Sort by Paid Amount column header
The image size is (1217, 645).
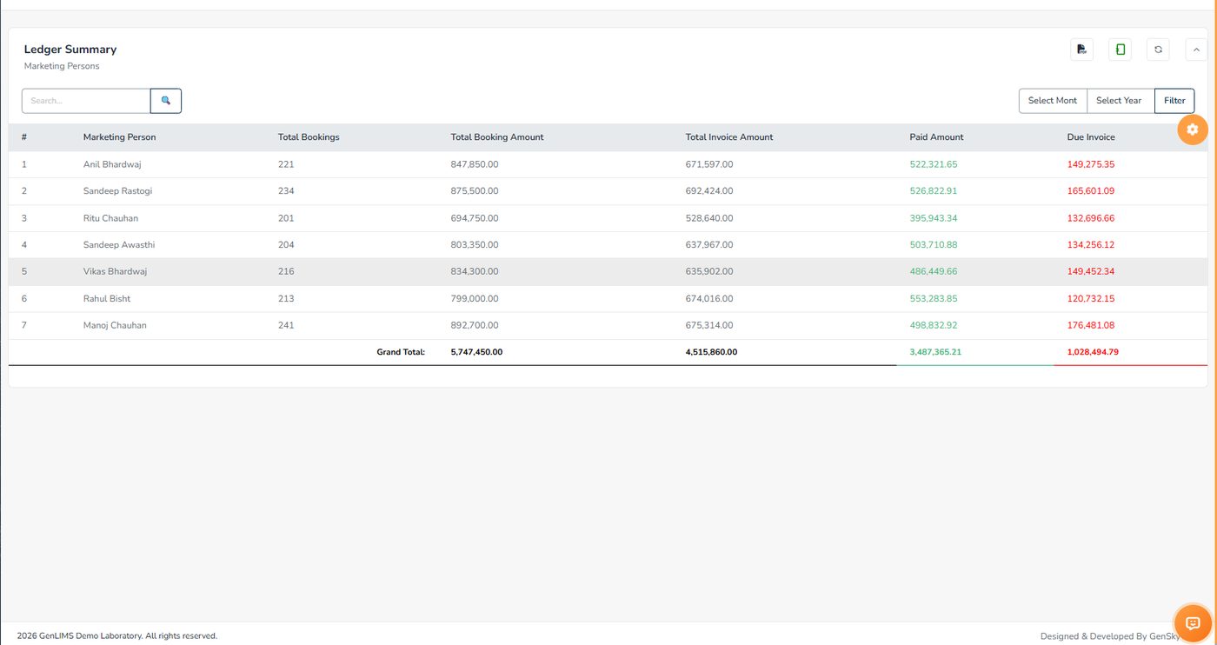click(x=936, y=137)
